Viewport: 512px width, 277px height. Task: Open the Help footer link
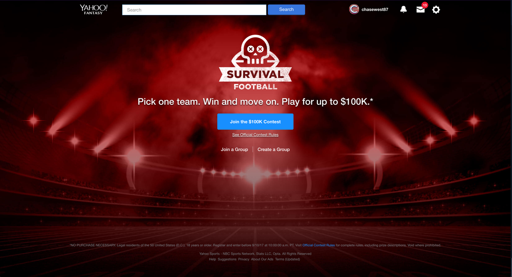click(212, 259)
